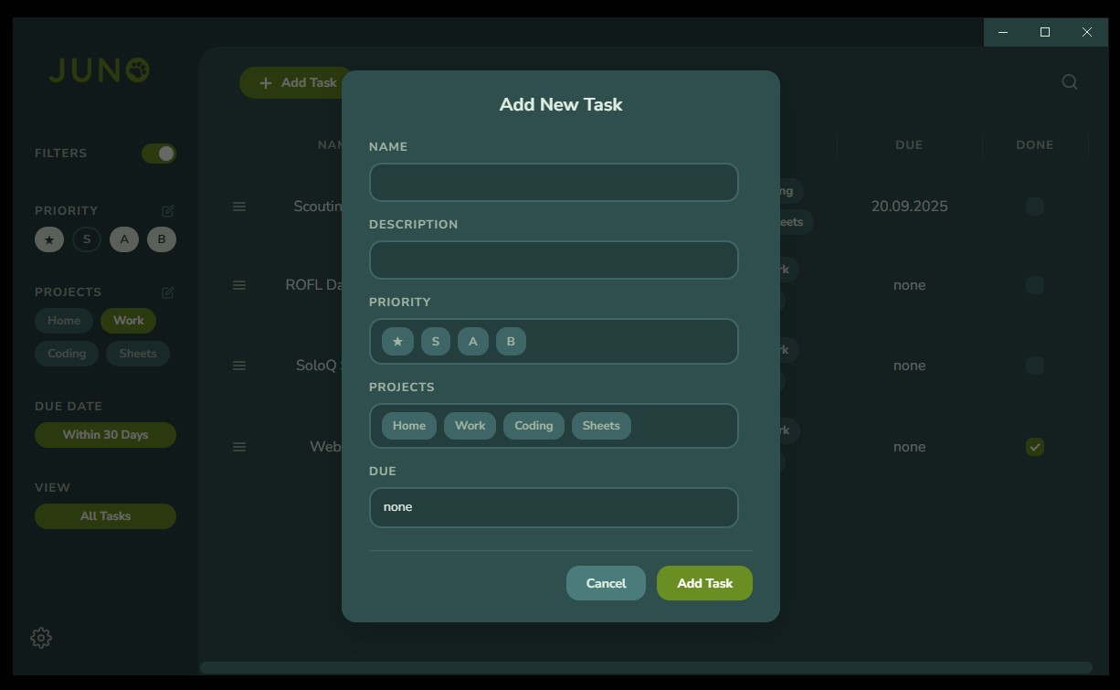
Task: Grab the drag handle of Scouting row
Action: (239, 207)
